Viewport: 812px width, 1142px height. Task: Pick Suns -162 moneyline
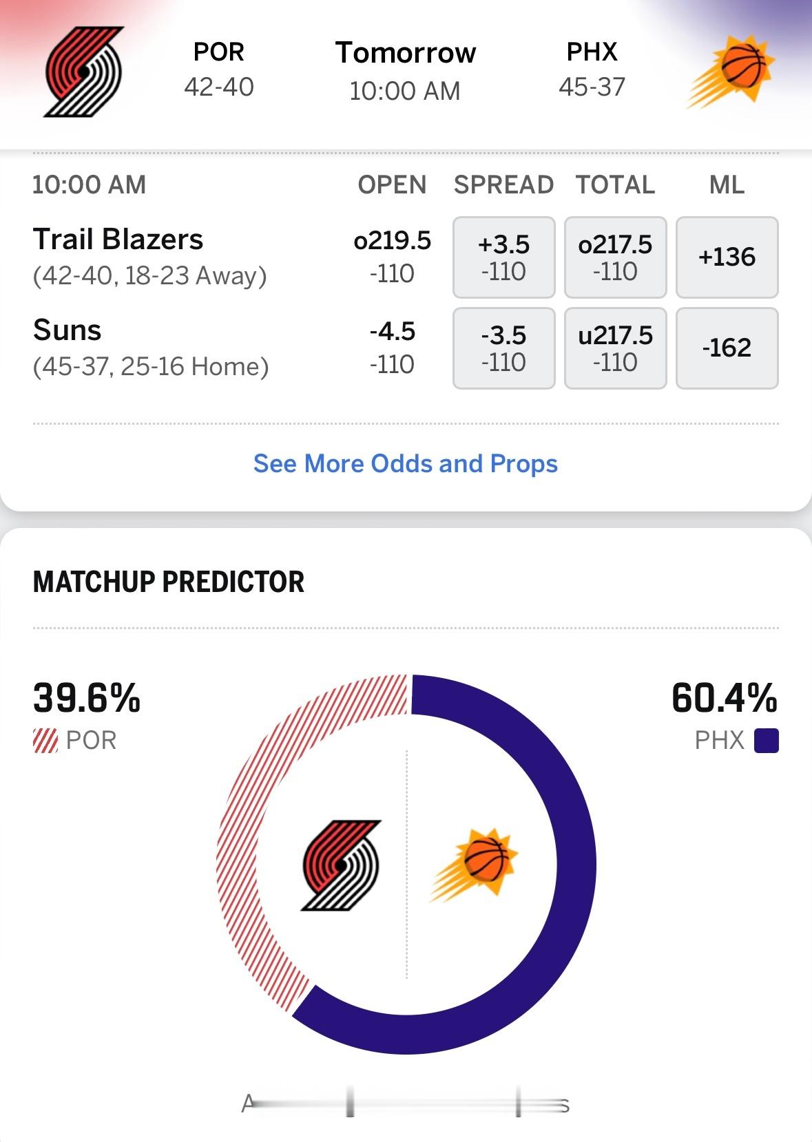click(x=727, y=348)
